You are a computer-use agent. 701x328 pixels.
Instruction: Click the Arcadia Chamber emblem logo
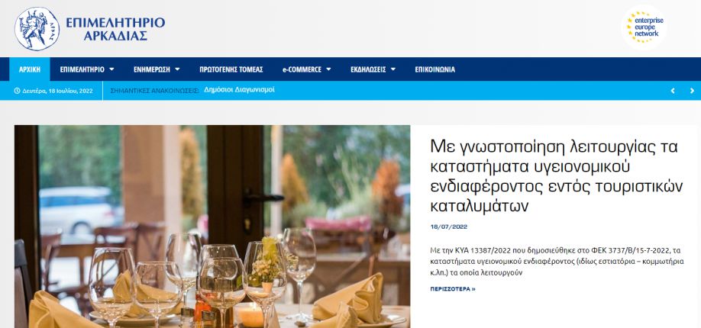point(37,29)
